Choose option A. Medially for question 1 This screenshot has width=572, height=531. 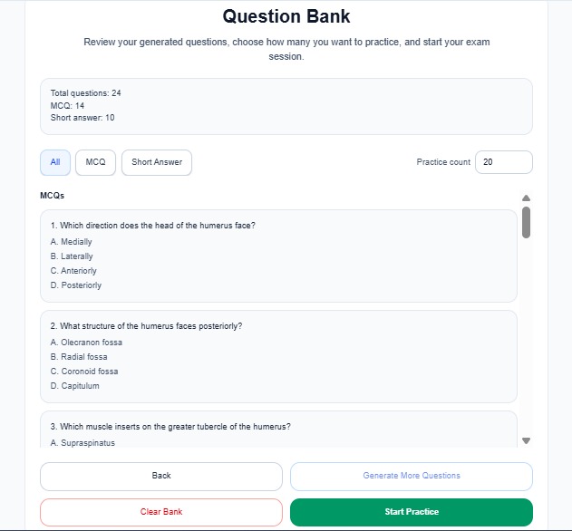pyautogui.click(x=72, y=242)
